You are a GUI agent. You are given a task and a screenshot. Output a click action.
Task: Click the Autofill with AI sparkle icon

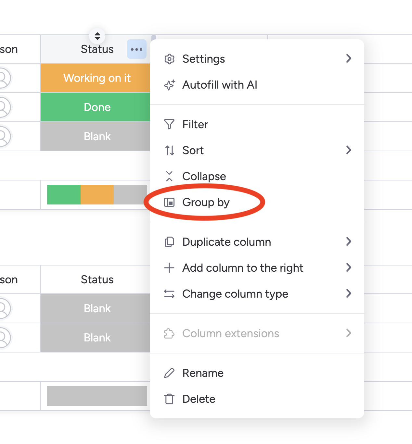click(x=169, y=85)
